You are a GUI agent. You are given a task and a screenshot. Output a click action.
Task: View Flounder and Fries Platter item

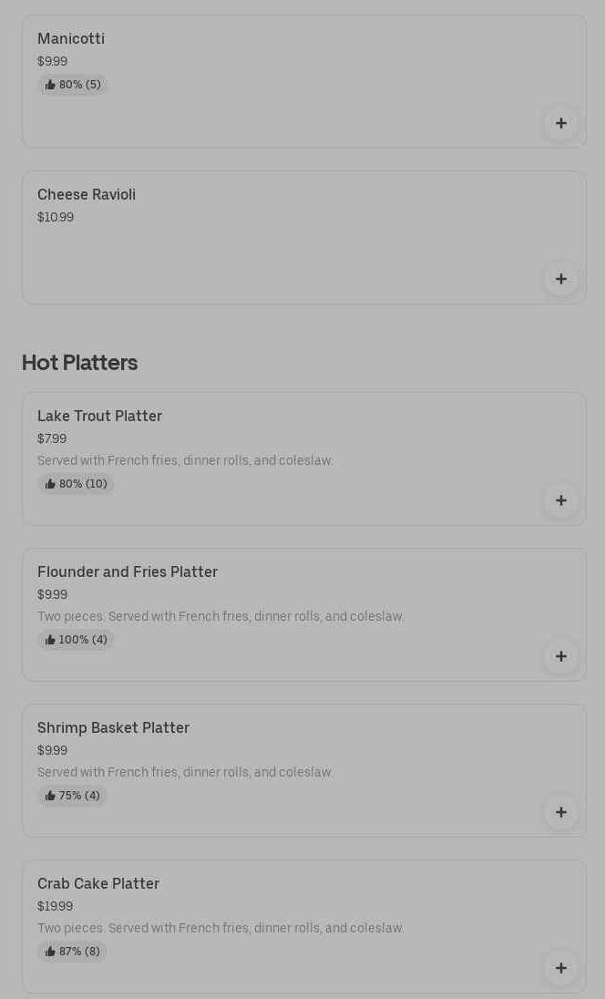coord(128,572)
